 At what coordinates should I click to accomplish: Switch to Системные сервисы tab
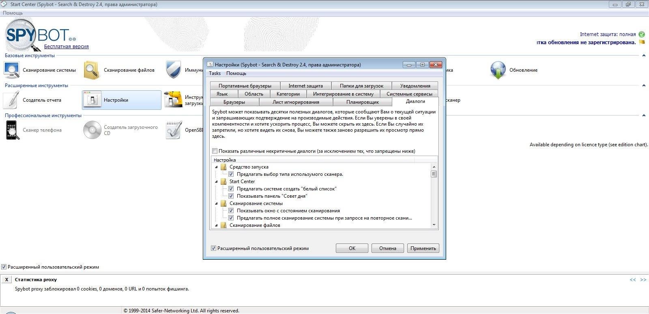click(x=409, y=94)
